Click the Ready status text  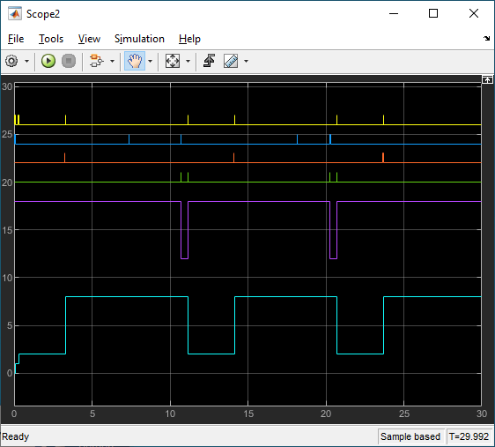(x=16, y=436)
